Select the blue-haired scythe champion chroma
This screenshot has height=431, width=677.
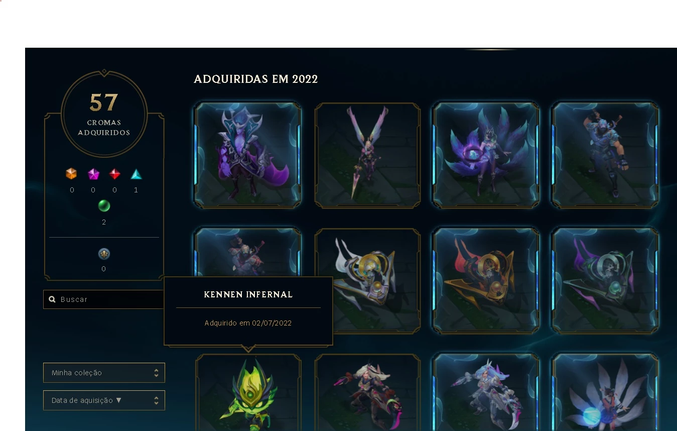(486, 392)
